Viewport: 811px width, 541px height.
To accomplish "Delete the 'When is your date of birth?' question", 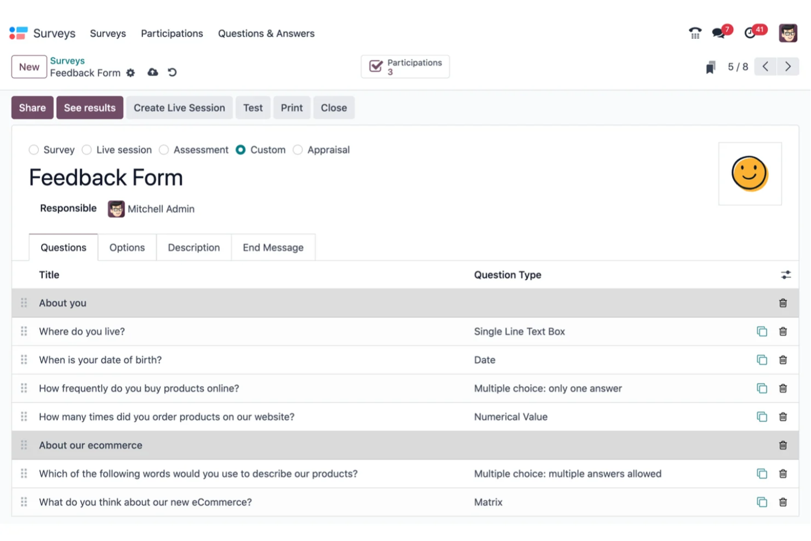I will click(x=783, y=360).
